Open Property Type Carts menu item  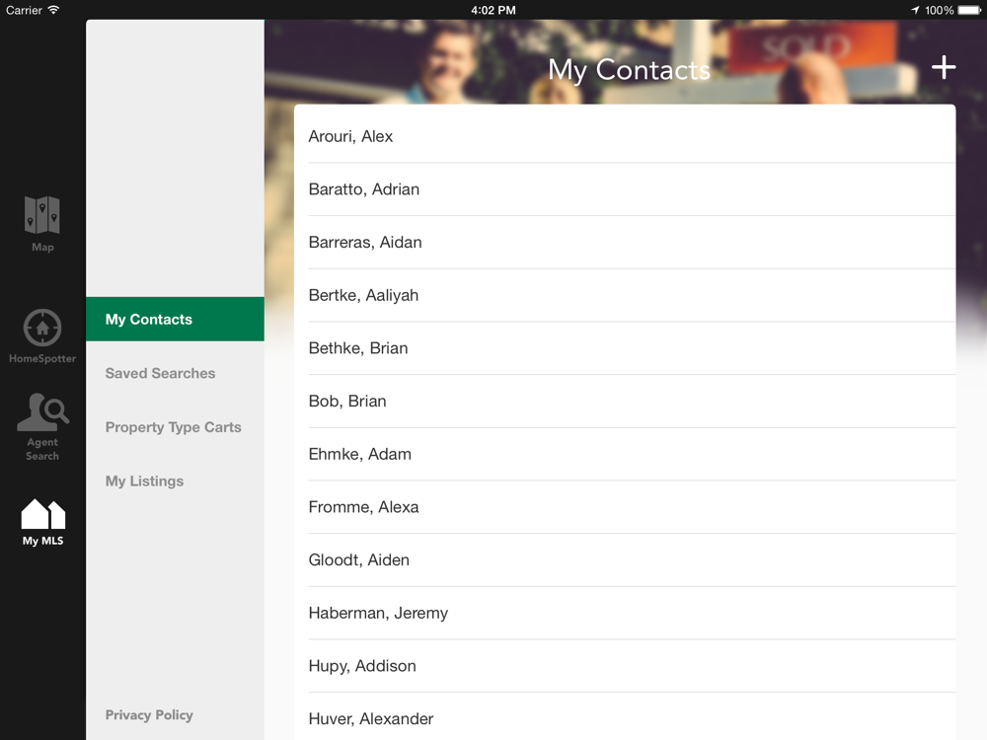(x=175, y=427)
